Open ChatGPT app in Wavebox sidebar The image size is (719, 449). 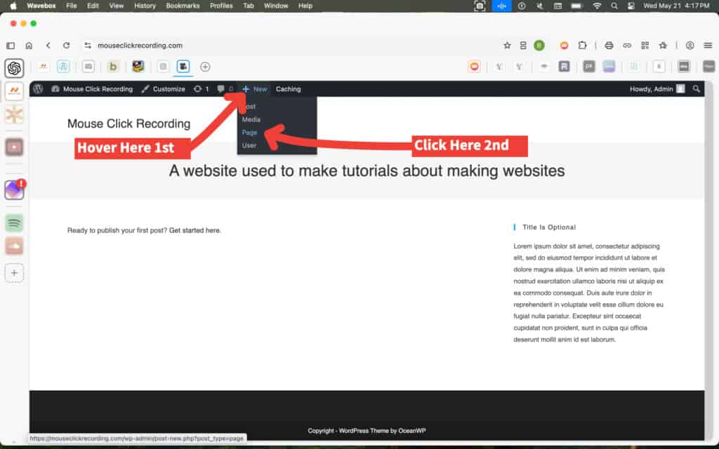[14, 68]
